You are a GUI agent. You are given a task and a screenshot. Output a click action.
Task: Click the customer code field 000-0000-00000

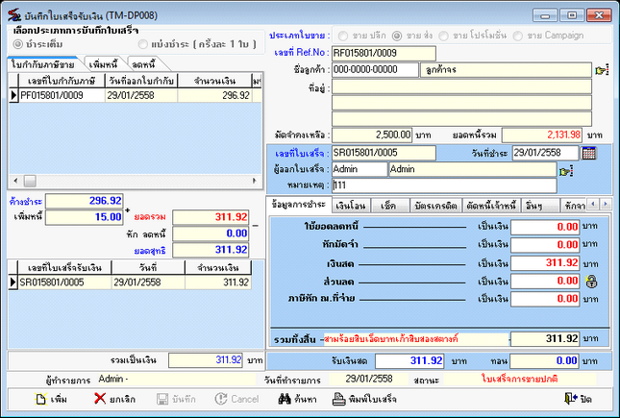point(375,69)
